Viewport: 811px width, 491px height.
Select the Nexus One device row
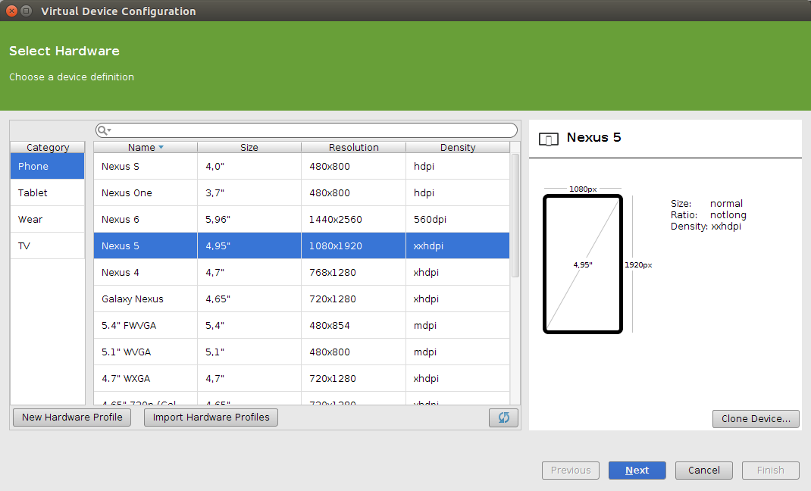(x=302, y=192)
